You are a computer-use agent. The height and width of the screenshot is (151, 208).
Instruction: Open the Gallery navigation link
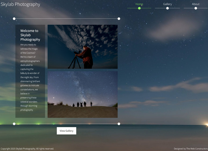(167, 4)
